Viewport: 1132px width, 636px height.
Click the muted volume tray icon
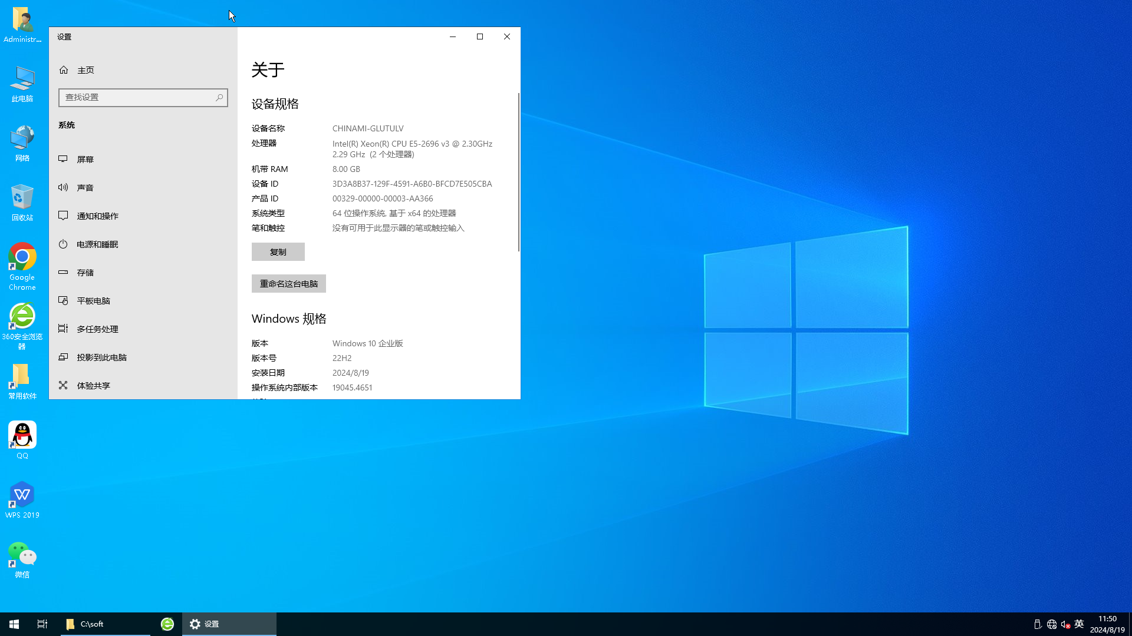(x=1065, y=624)
